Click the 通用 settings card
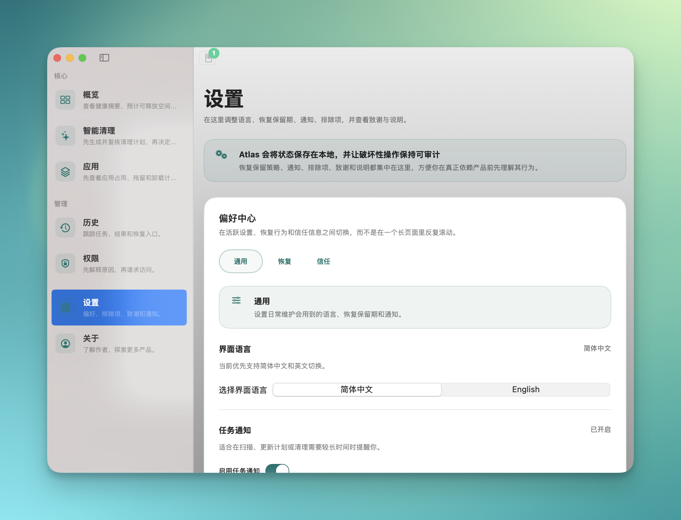 (415, 307)
